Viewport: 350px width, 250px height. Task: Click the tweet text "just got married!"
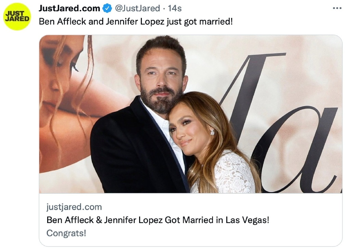point(200,21)
